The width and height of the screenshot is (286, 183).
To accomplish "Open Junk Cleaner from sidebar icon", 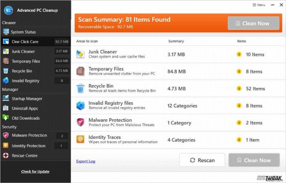I will tap(6, 51).
